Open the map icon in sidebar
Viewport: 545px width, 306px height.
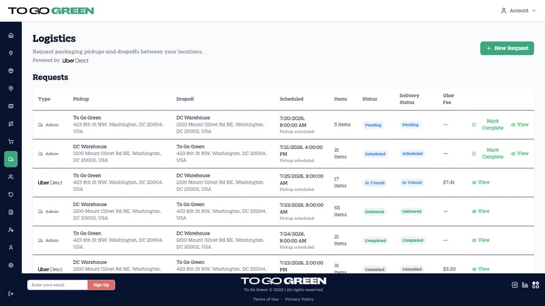[11, 106]
